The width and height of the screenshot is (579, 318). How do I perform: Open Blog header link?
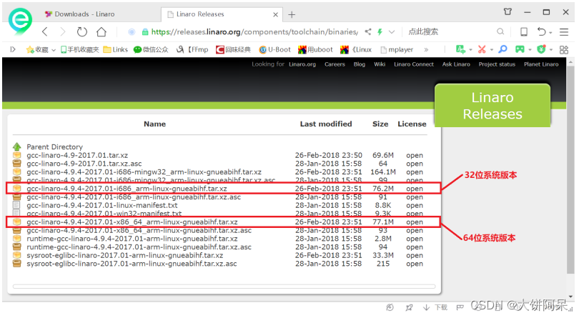point(359,64)
